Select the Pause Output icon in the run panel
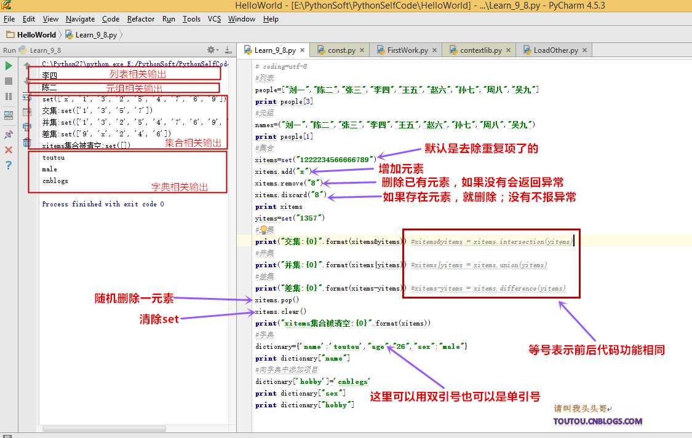 8,97
